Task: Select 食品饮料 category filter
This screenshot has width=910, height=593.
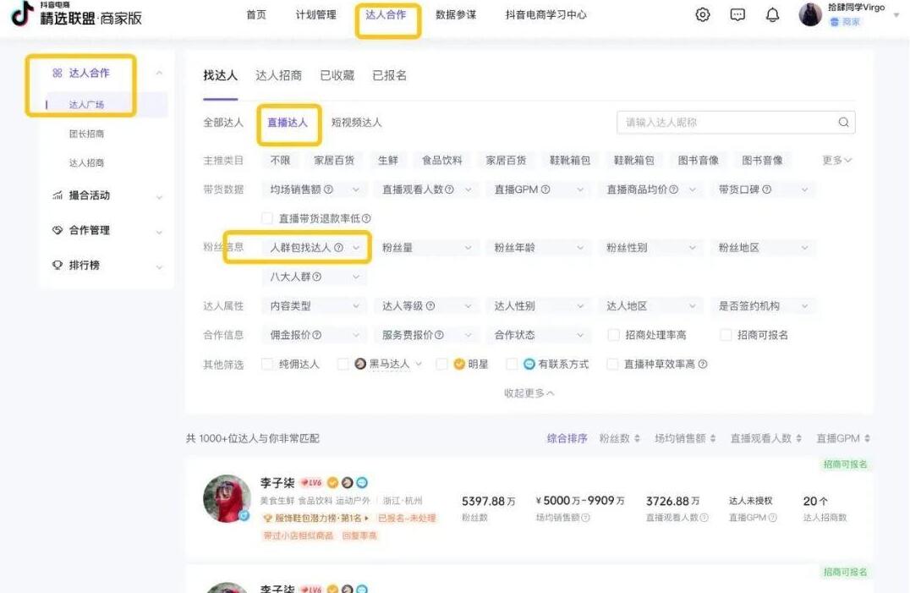Action: [441, 160]
